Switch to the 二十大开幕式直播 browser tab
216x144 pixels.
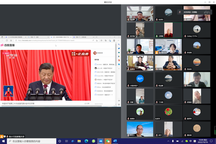tap(16, 37)
